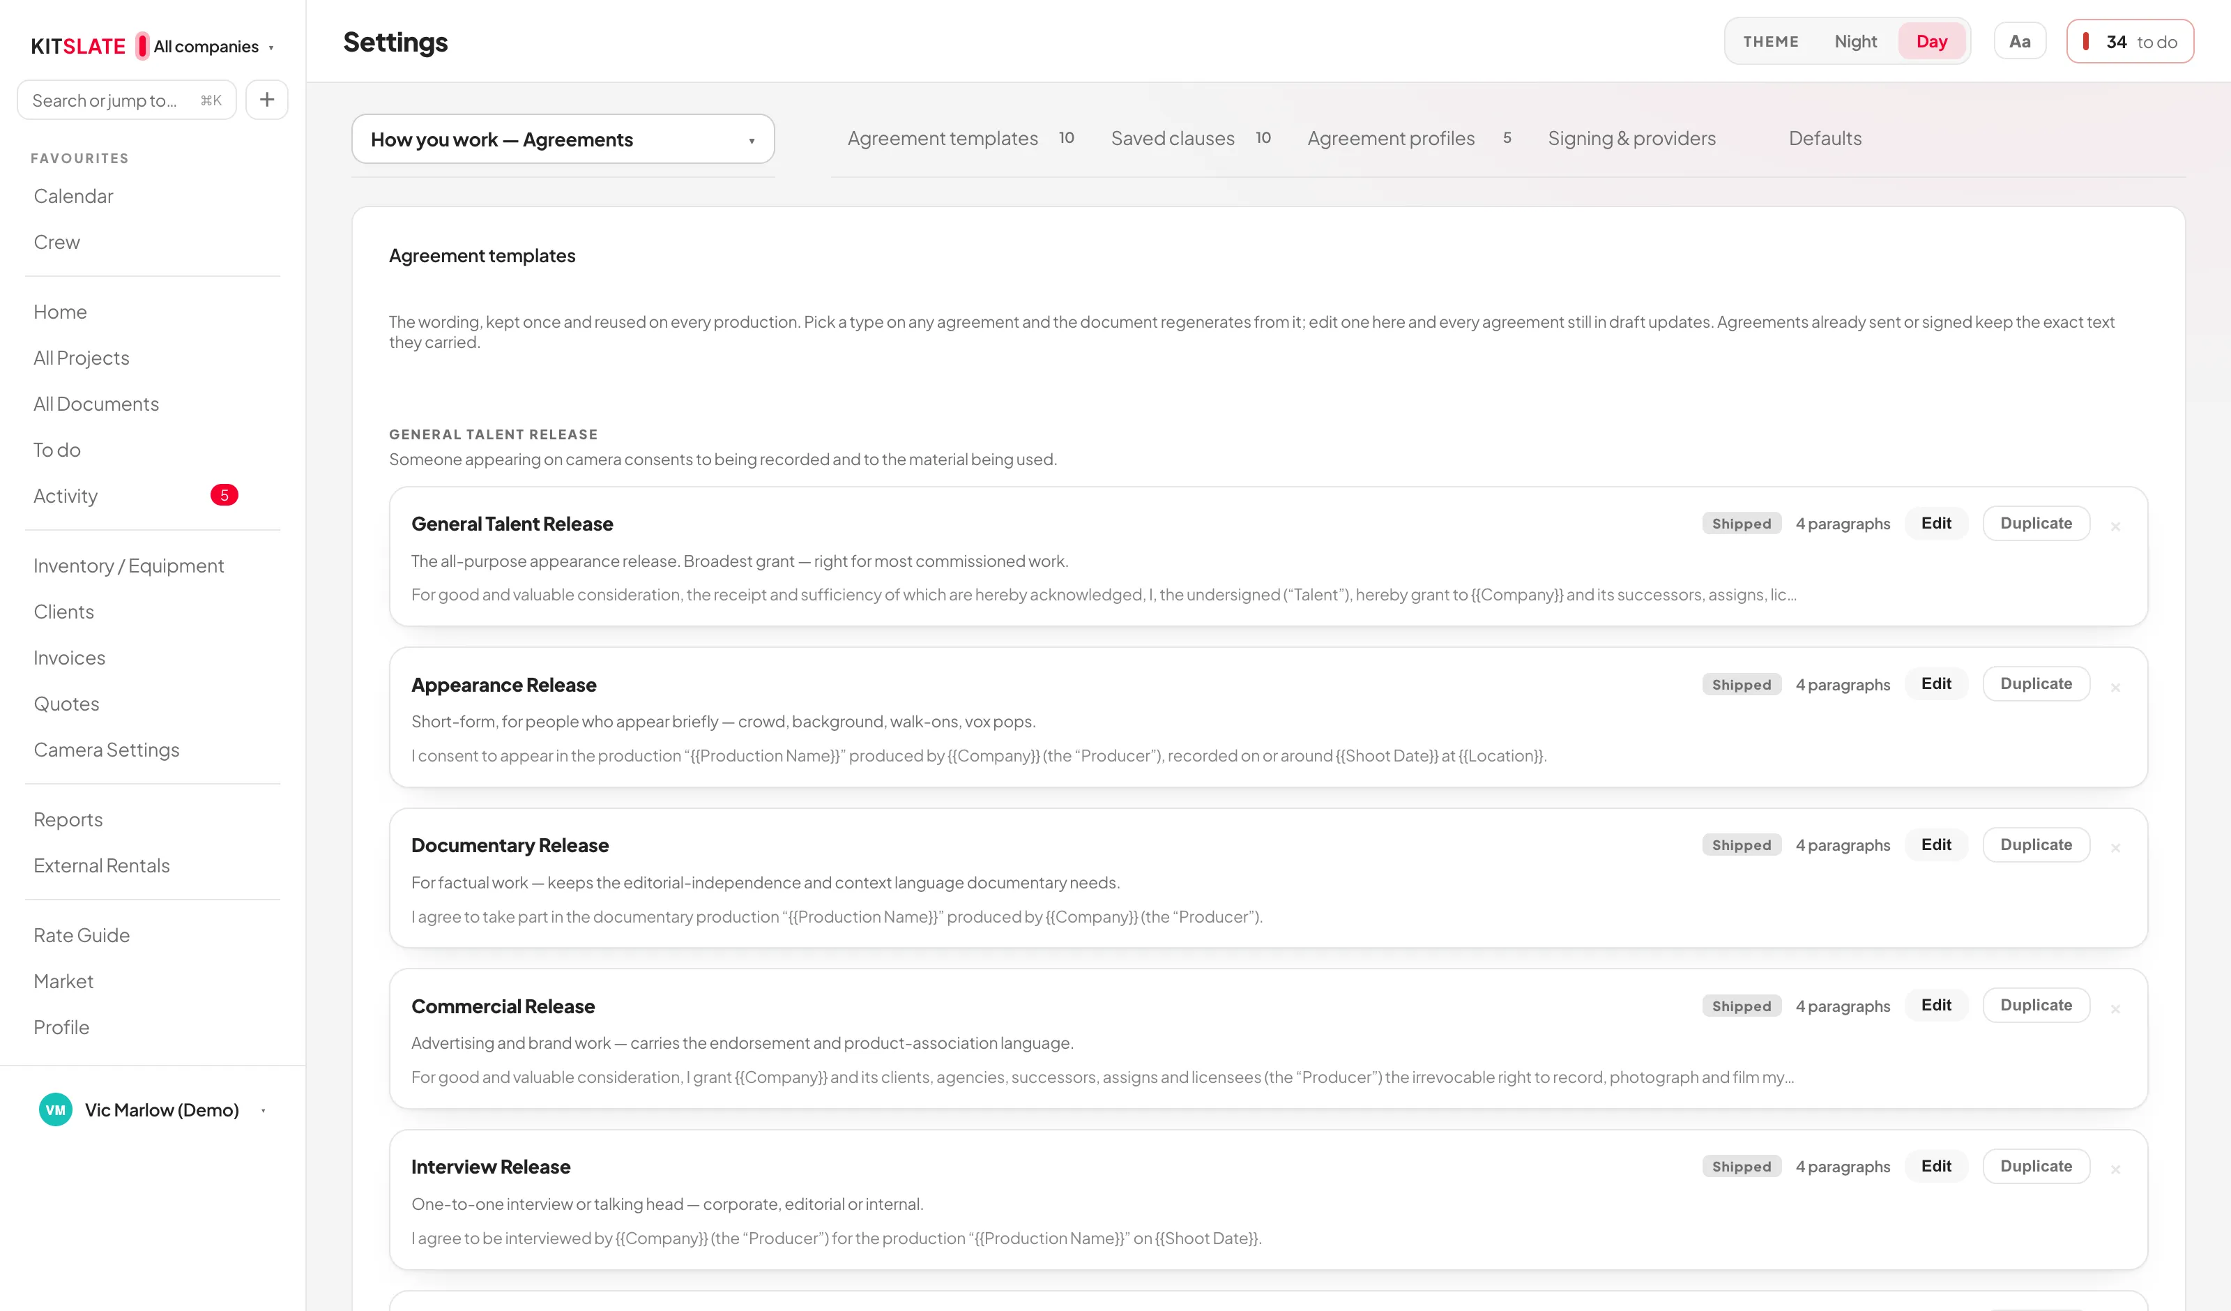
Task: Open Market in sidebar
Action: (63, 981)
